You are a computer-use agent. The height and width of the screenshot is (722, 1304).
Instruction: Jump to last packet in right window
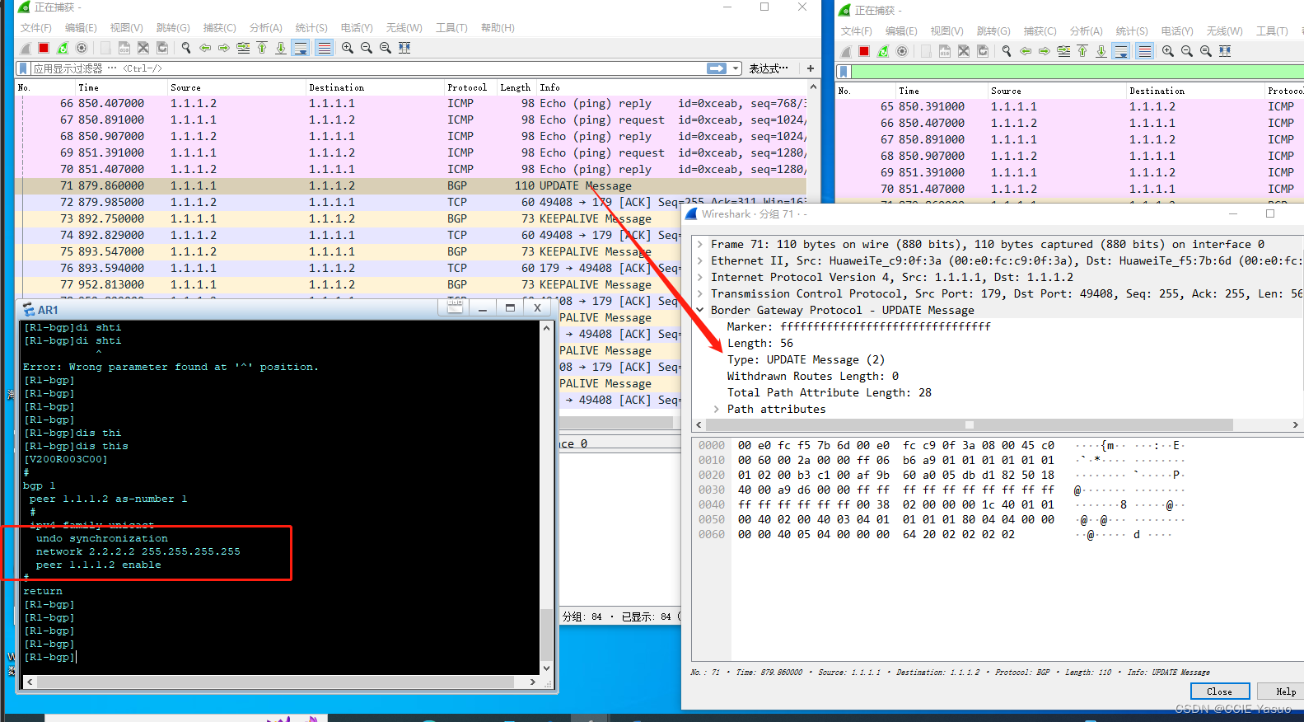coord(1101,51)
